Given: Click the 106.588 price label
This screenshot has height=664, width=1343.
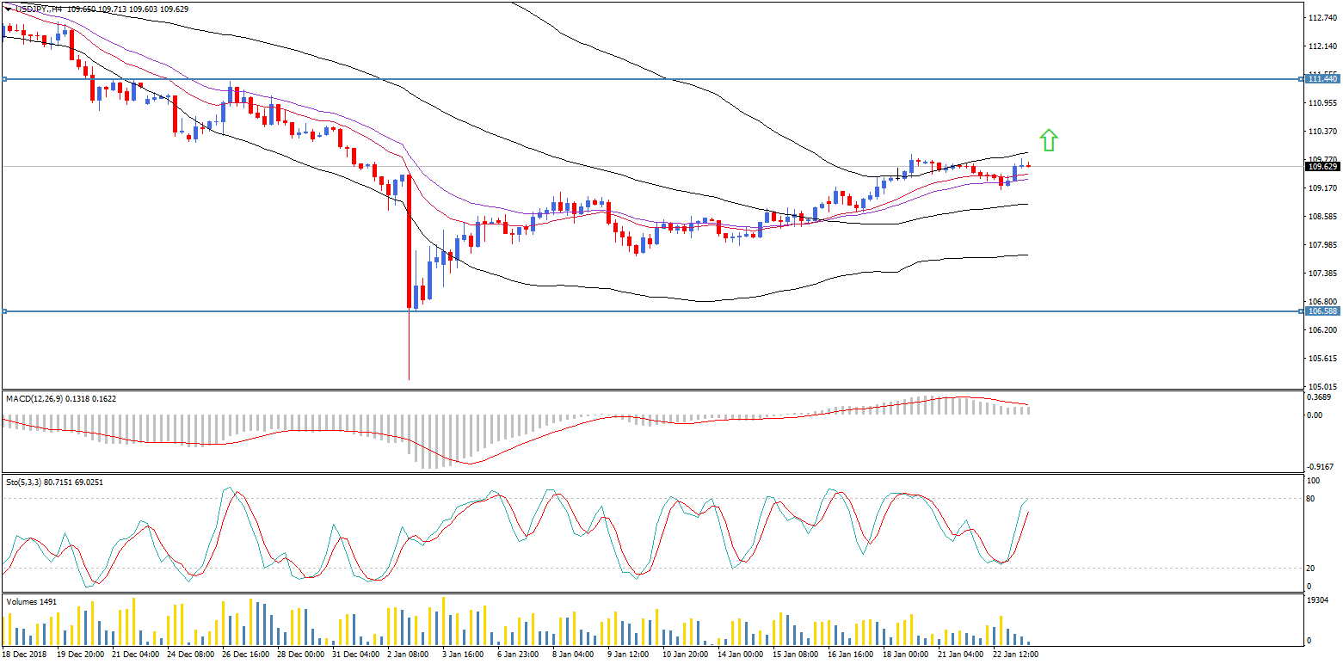Looking at the screenshot, I should click(1322, 311).
